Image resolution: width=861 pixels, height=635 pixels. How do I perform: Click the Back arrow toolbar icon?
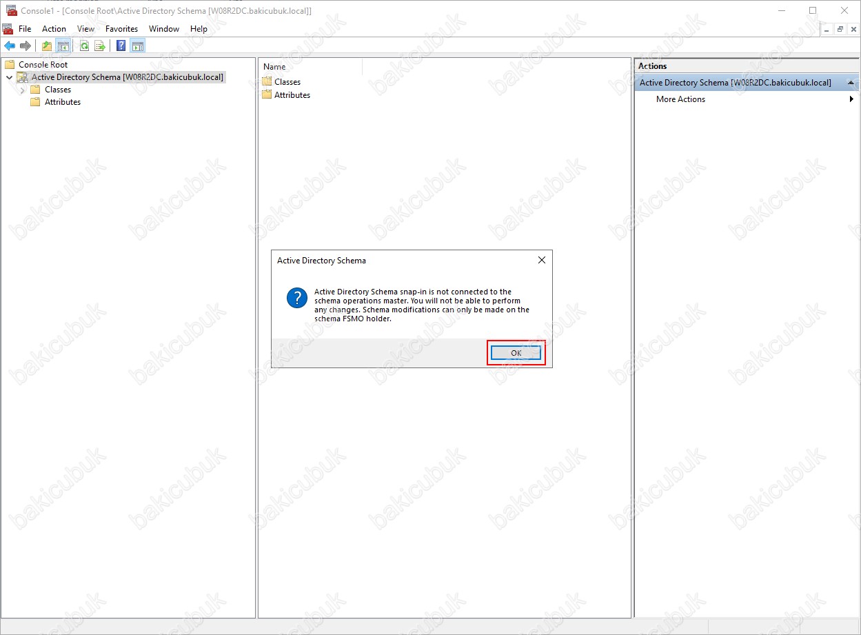pos(10,46)
